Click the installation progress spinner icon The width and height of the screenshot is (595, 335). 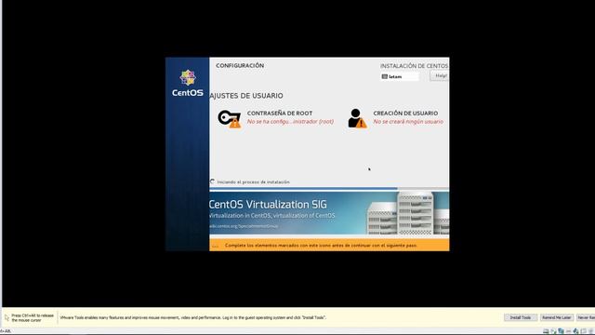(x=213, y=181)
